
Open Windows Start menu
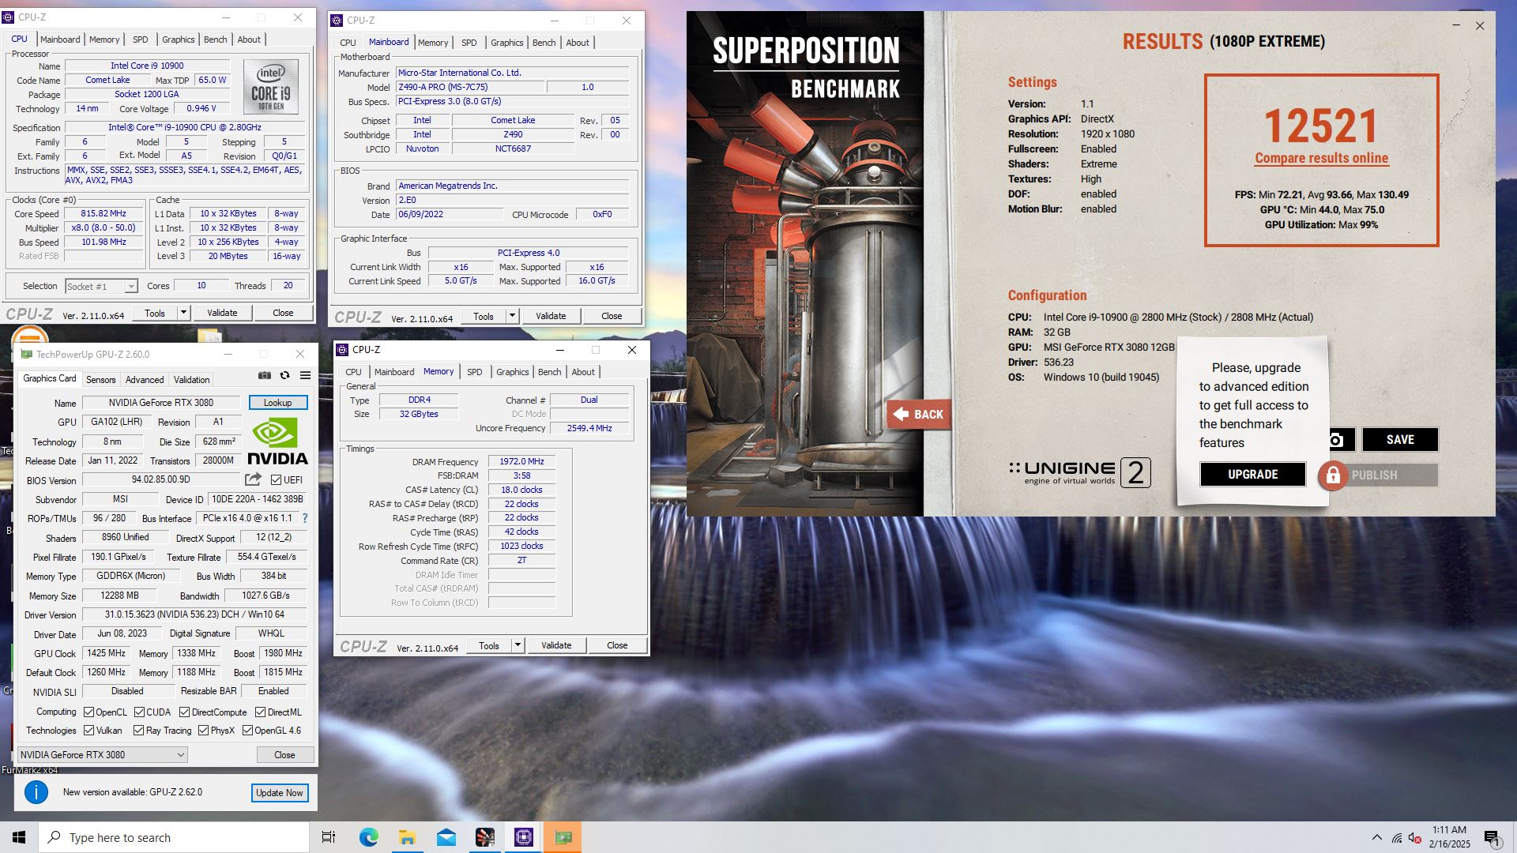(19, 837)
